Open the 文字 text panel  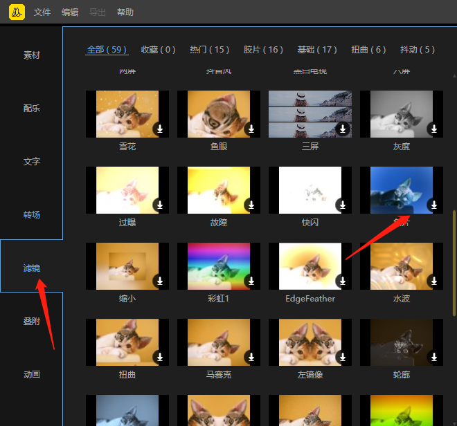click(x=32, y=162)
